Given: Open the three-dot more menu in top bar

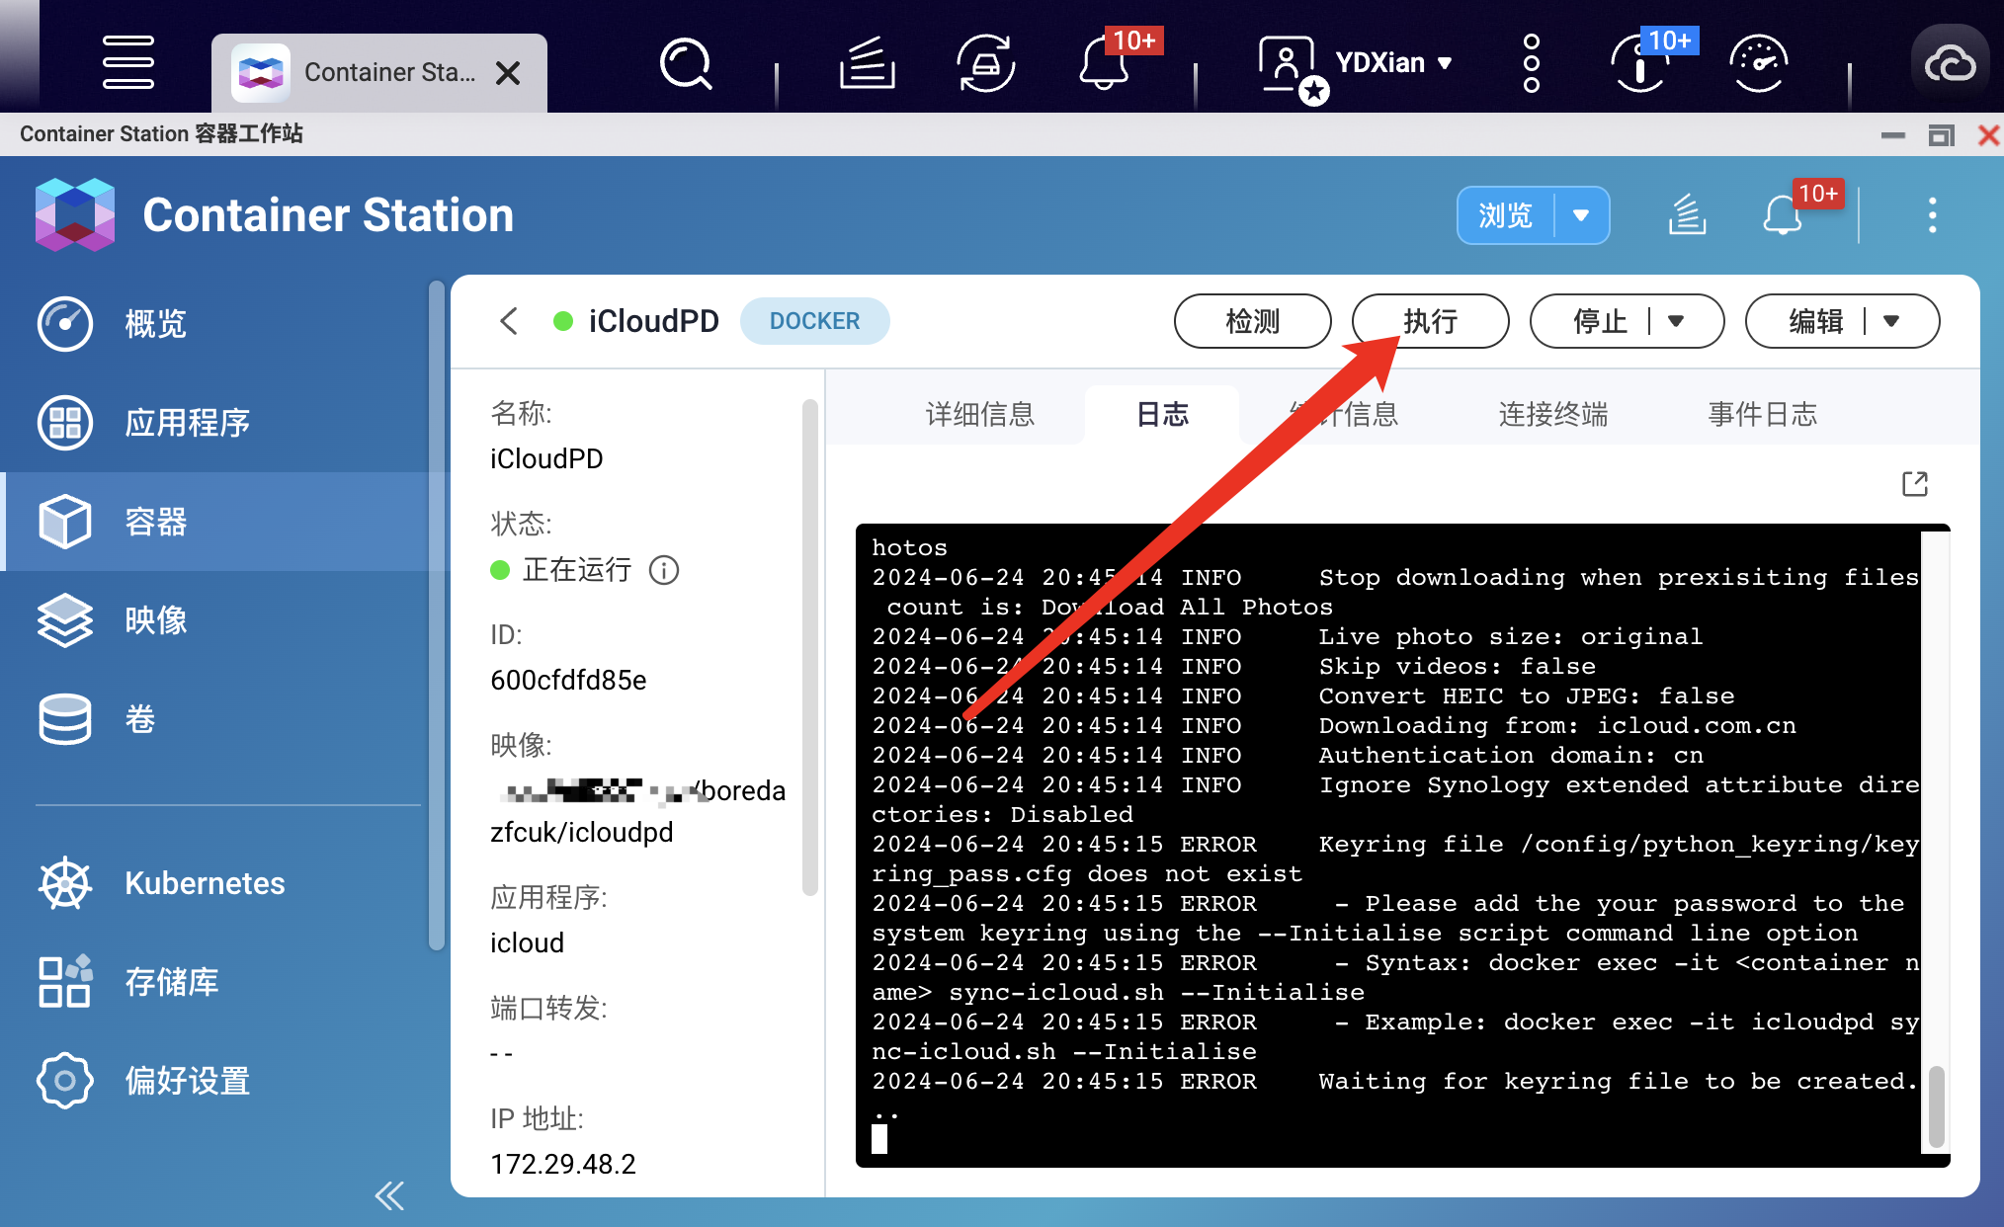Looking at the screenshot, I should point(1532,63).
